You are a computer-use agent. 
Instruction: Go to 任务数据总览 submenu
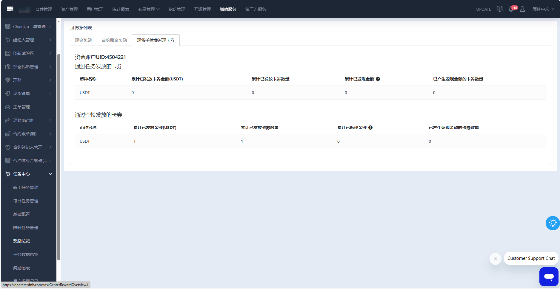pyautogui.click(x=26, y=254)
